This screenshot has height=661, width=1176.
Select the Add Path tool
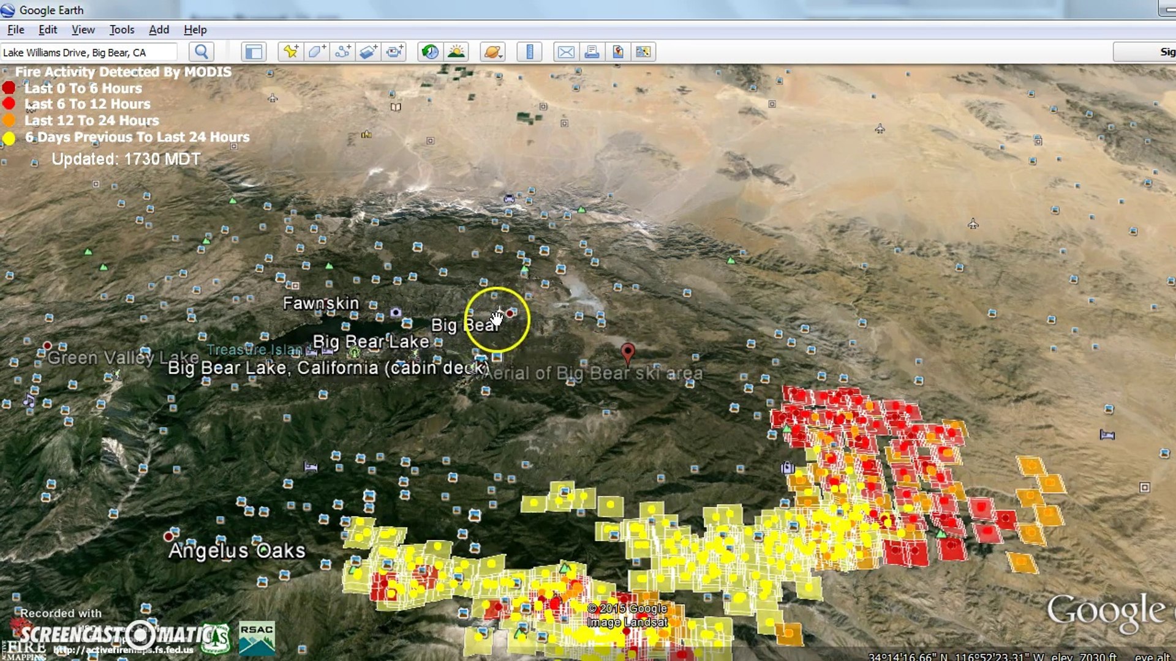click(343, 52)
